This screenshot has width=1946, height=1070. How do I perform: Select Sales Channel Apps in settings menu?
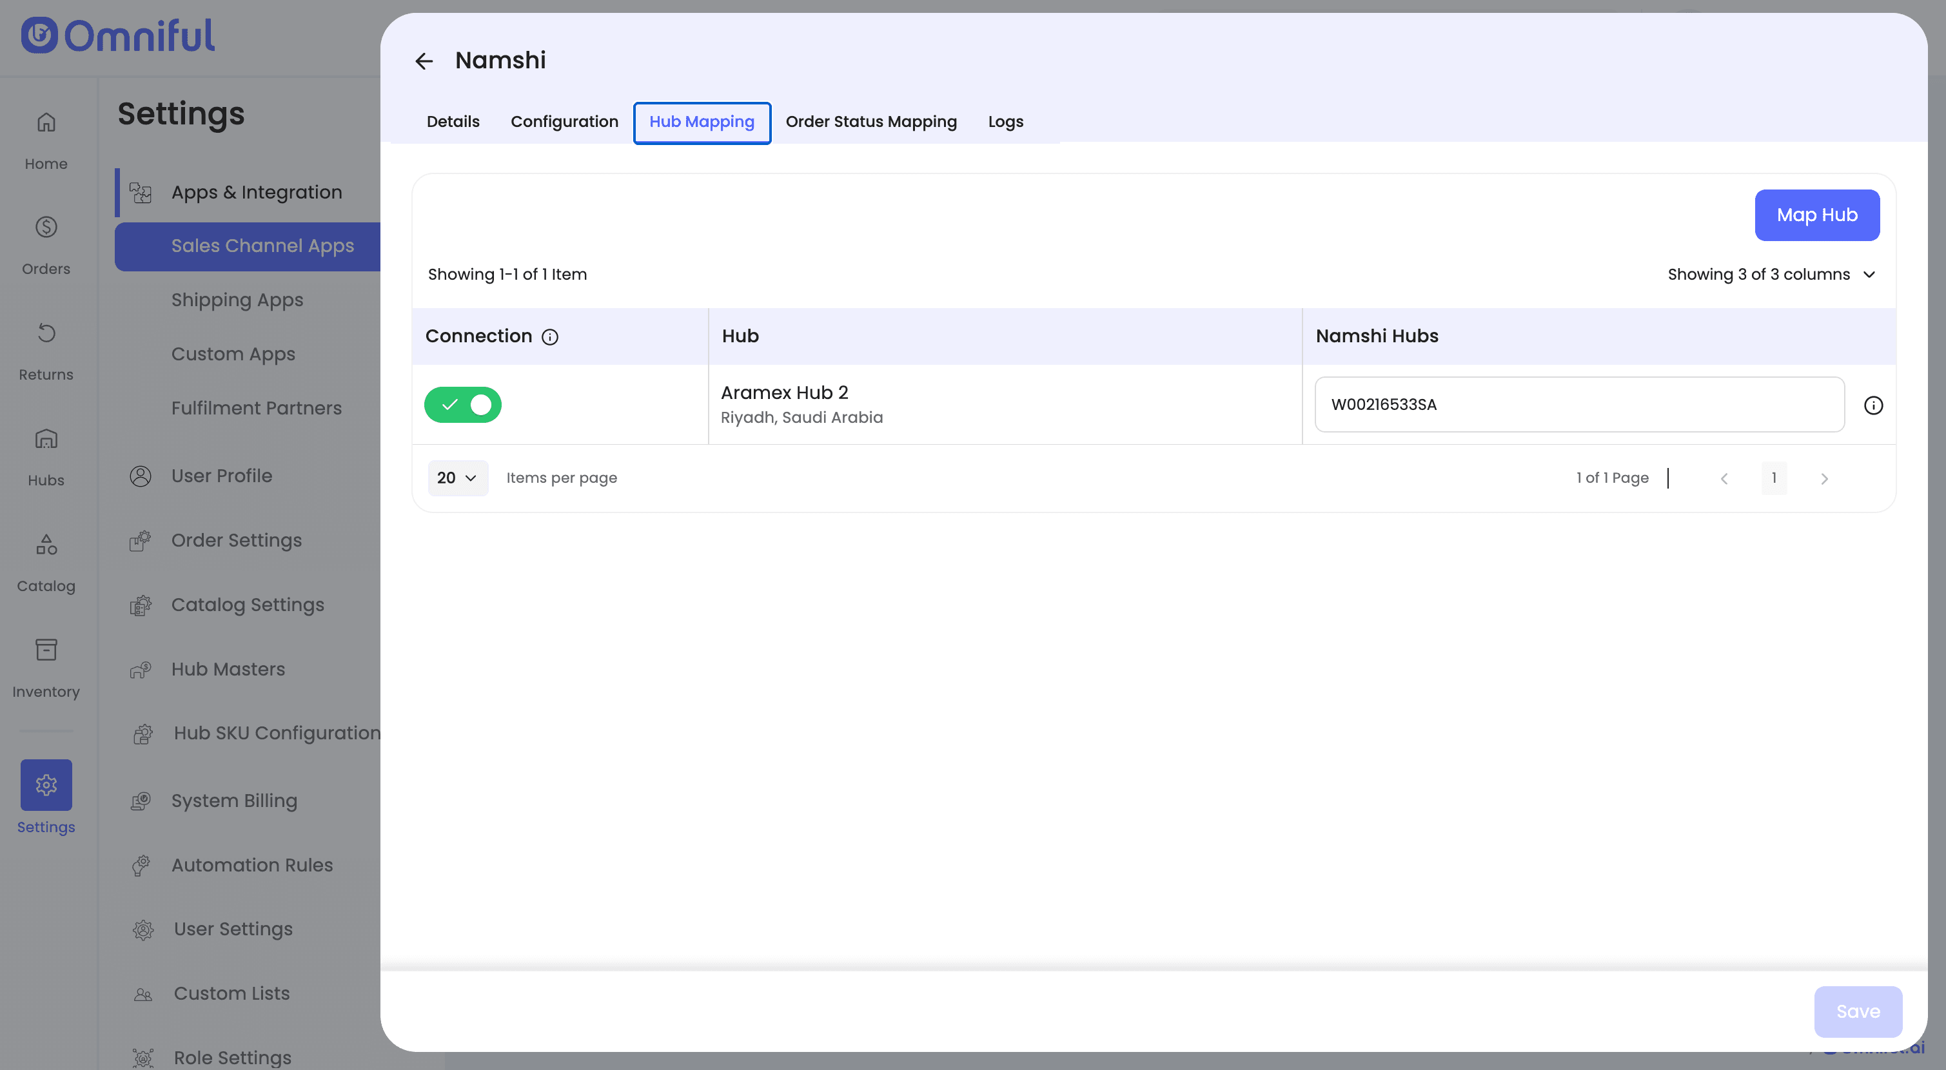[x=248, y=246]
